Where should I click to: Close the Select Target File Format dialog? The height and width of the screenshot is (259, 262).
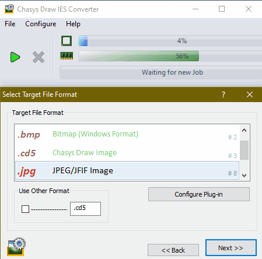(250, 94)
